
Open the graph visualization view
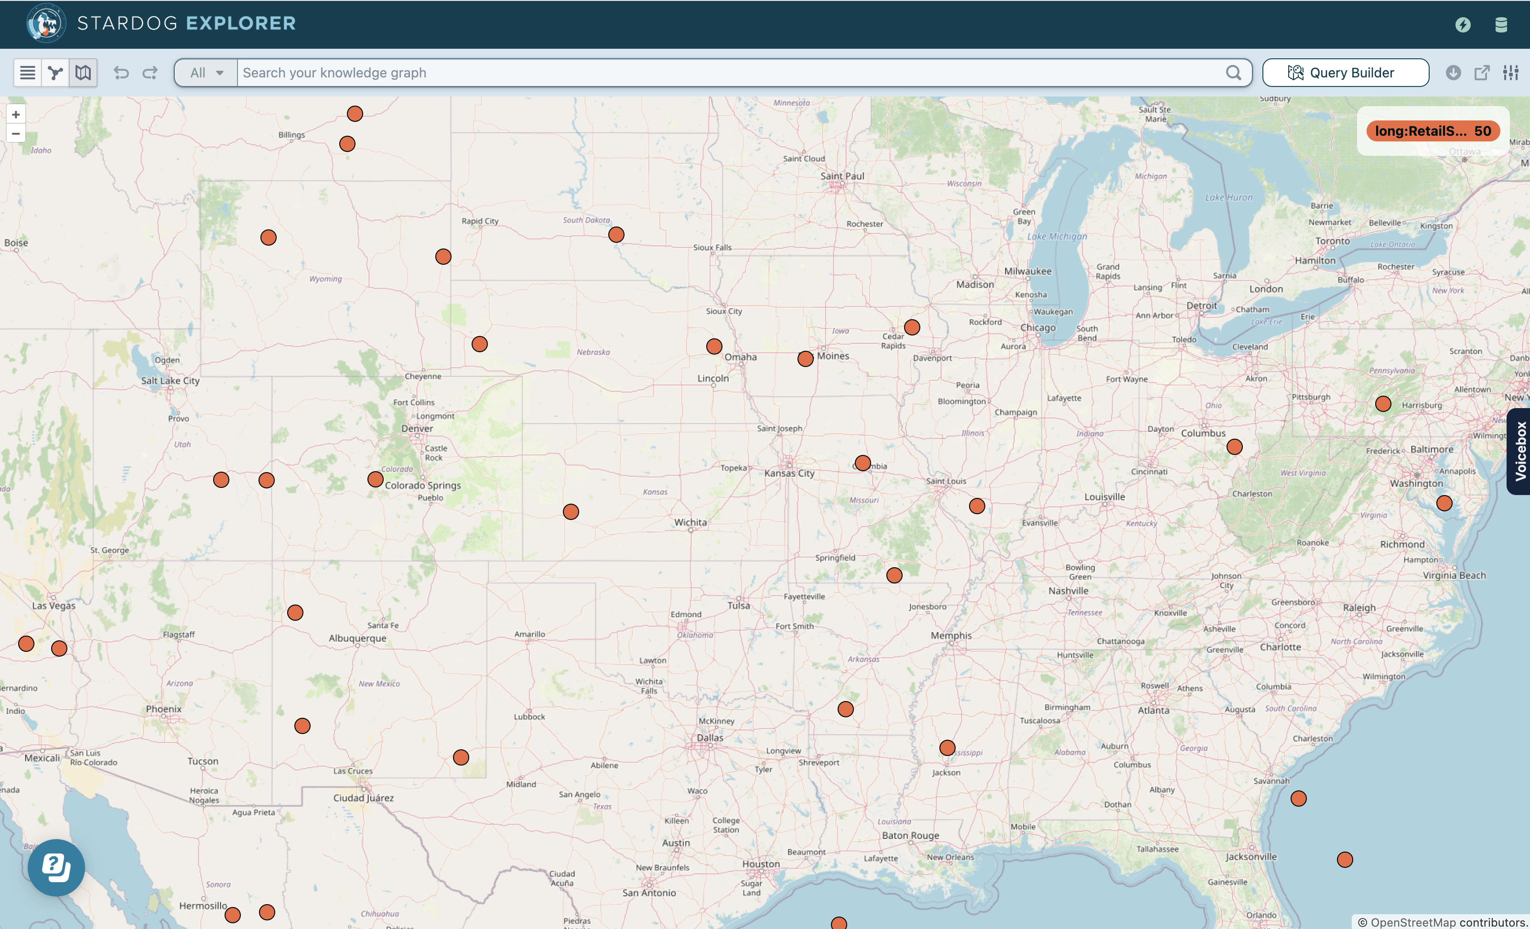[54, 72]
